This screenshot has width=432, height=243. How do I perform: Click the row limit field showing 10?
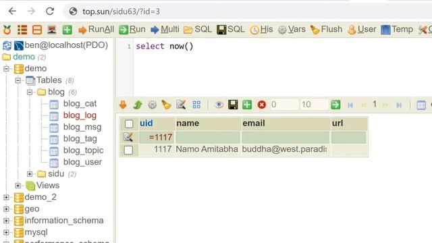click(x=315, y=105)
